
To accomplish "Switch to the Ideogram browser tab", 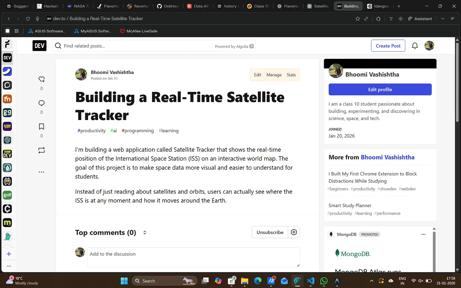I will (x=379, y=6).
